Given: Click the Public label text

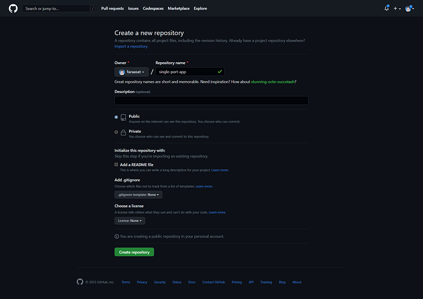Looking at the screenshot, I should tap(134, 116).
